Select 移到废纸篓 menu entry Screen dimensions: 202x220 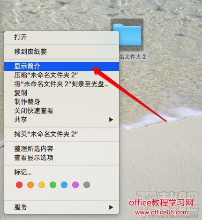coord(61,52)
